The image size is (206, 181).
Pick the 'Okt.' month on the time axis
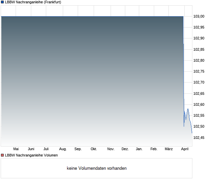click(x=94, y=149)
